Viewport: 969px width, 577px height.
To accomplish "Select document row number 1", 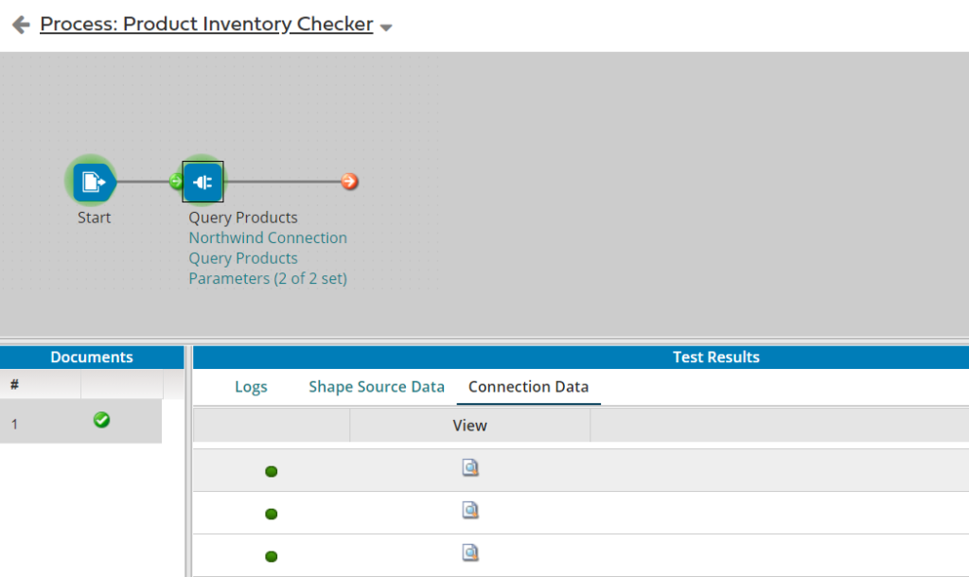I will (15, 424).
